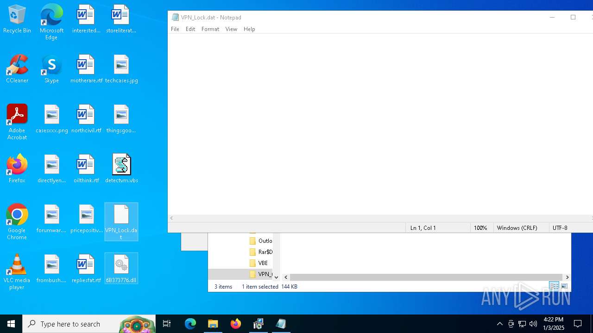
Task: Select motherare.rtf file on desktop
Action: pyautogui.click(x=86, y=69)
